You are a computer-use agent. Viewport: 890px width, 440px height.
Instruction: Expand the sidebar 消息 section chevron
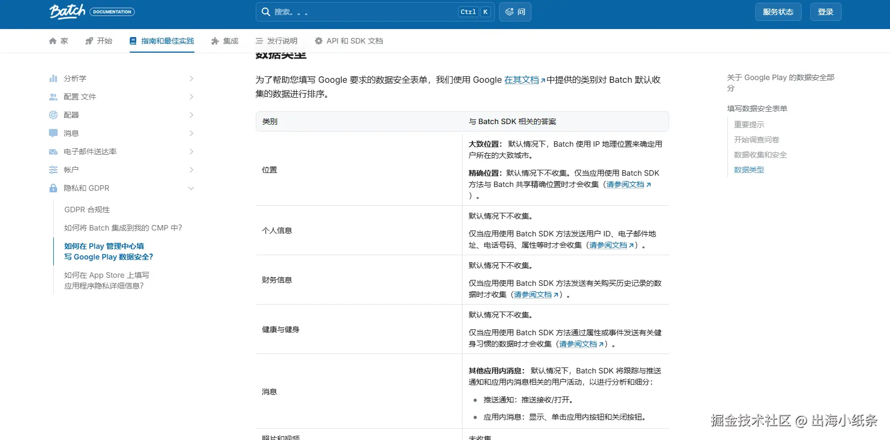click(x=191, y=133)
